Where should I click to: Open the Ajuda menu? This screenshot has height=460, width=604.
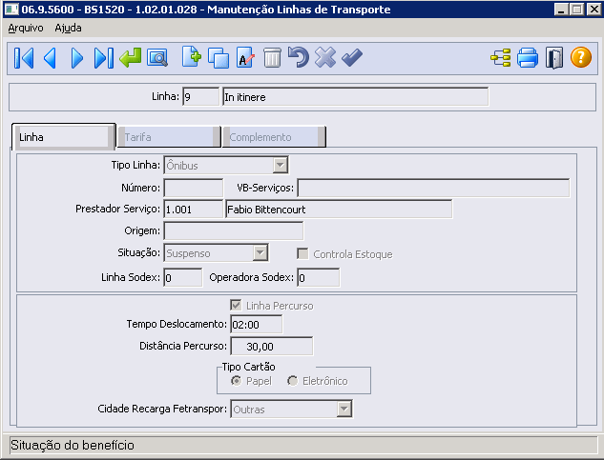pyautogui.click(x=68, y=28)
